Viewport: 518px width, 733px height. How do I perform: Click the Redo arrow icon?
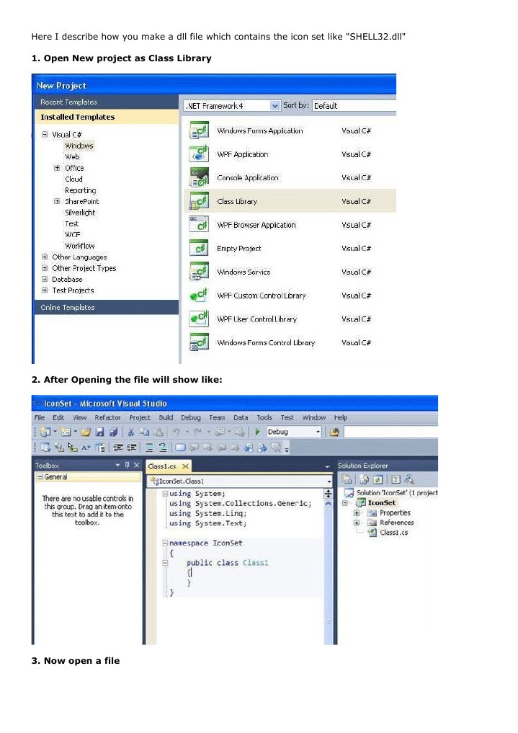197,432
